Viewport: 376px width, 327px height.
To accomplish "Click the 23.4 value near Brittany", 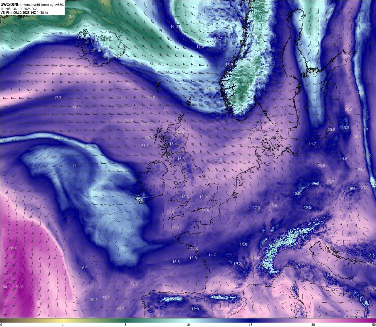I will (x=175, y=228).
